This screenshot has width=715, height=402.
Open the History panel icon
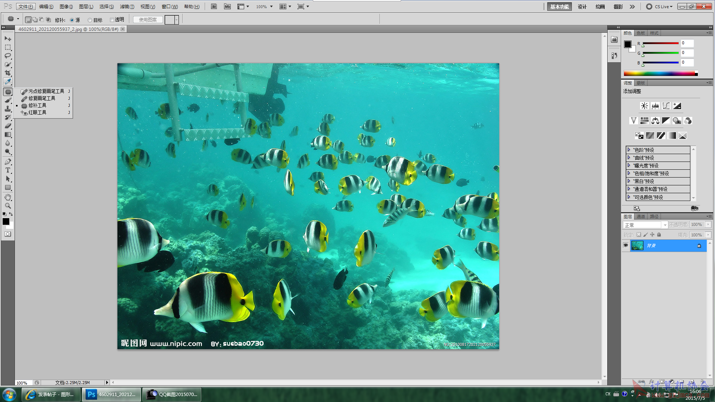tap(614, 56)
